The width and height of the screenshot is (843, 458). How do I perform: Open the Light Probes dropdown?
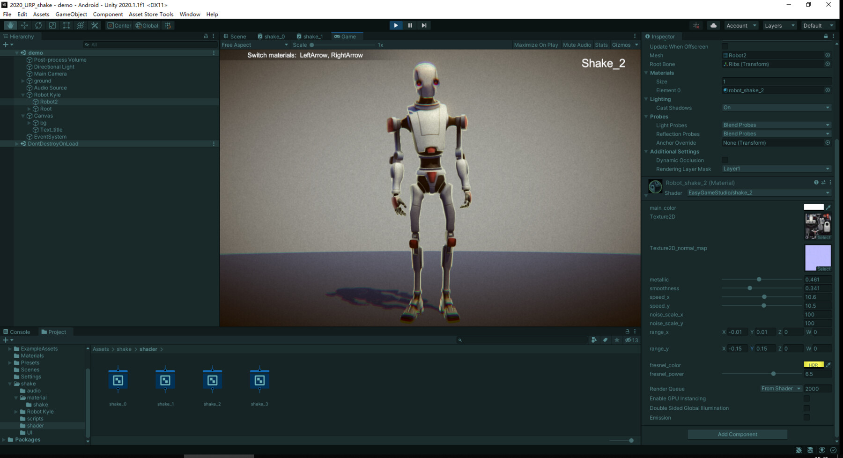point(776,125)
